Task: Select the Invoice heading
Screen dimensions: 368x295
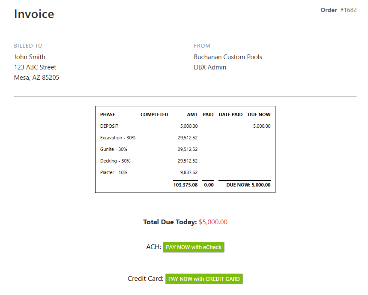Action: (34, 14)
